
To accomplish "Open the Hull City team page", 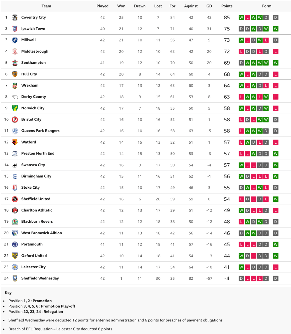I will coord(29,74).
